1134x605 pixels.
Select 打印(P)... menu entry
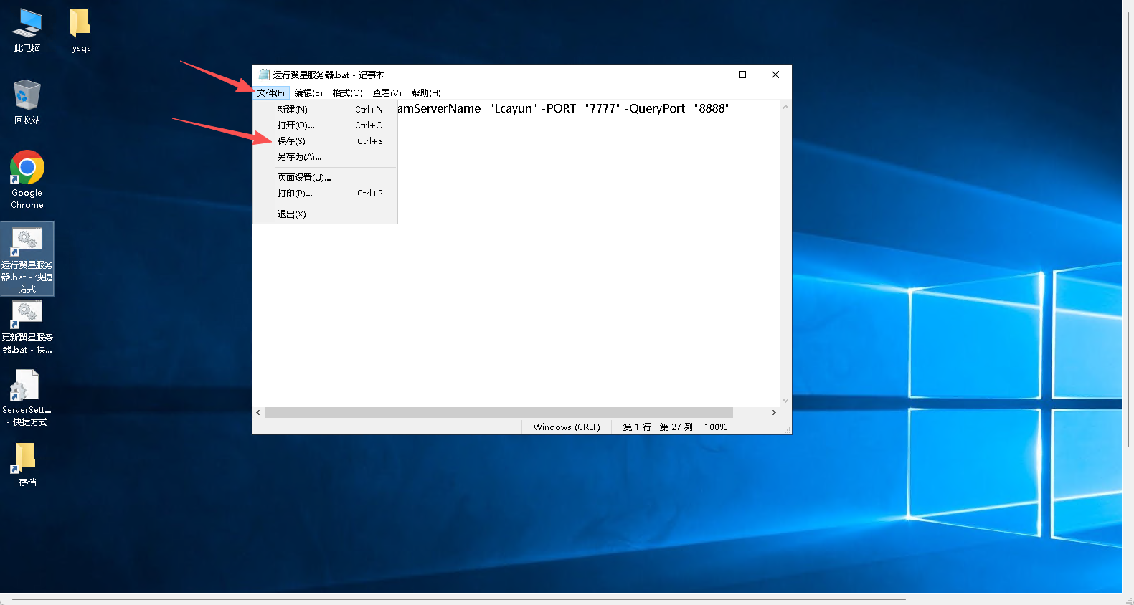coord(295,194)
